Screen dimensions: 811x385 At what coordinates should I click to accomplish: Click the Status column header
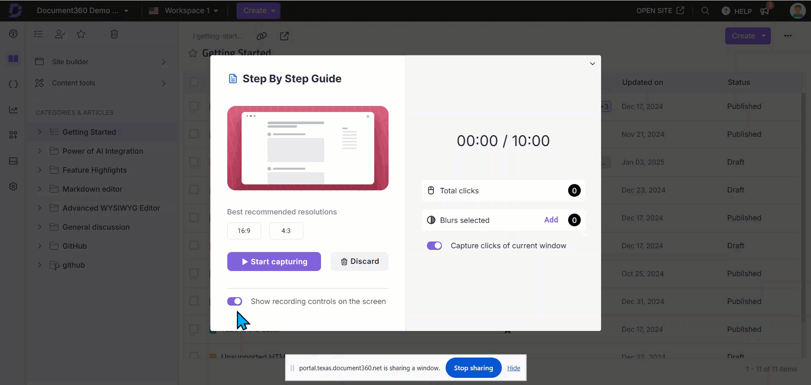click(x=739, y=82)
